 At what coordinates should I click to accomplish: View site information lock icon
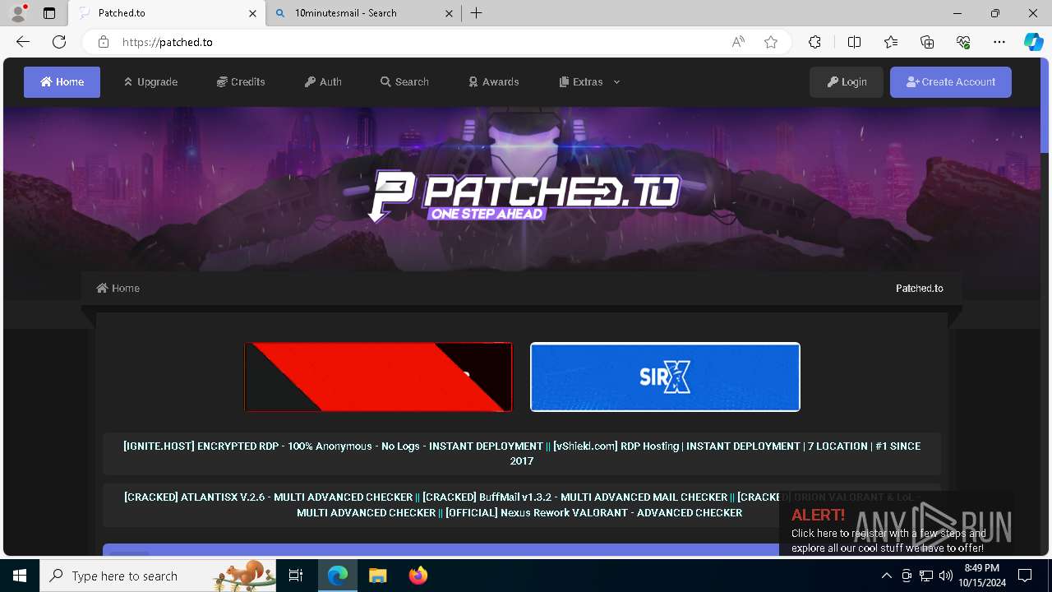point(103,42)
